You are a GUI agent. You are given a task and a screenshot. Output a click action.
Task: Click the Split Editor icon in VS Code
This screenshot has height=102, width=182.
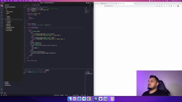(x=90, y=5)
